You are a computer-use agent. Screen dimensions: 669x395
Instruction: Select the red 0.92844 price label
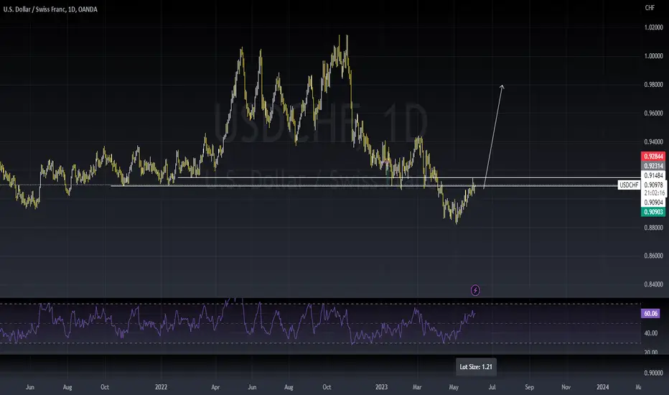point(653,157)
